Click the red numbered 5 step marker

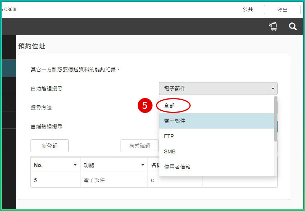tap(145, 106)
